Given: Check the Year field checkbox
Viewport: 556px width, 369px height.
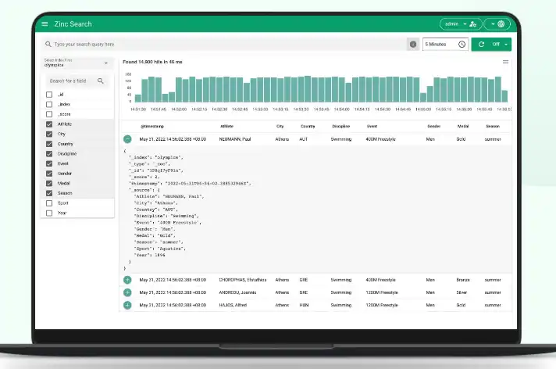Looking at the screenshot, I should 49,213.
